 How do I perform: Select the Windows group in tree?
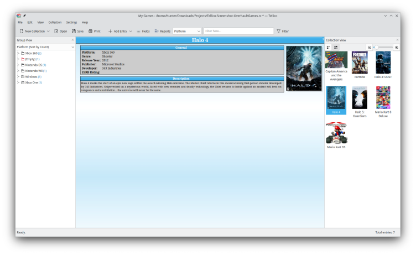coord(33,77)
